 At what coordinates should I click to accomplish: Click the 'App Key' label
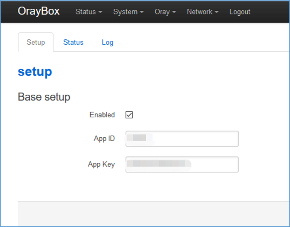pos(101,164)
